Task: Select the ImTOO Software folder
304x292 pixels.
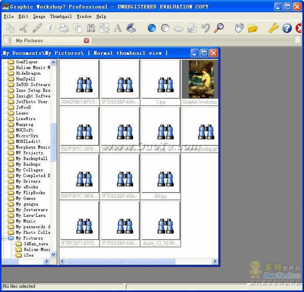Action: click(33, 84)
